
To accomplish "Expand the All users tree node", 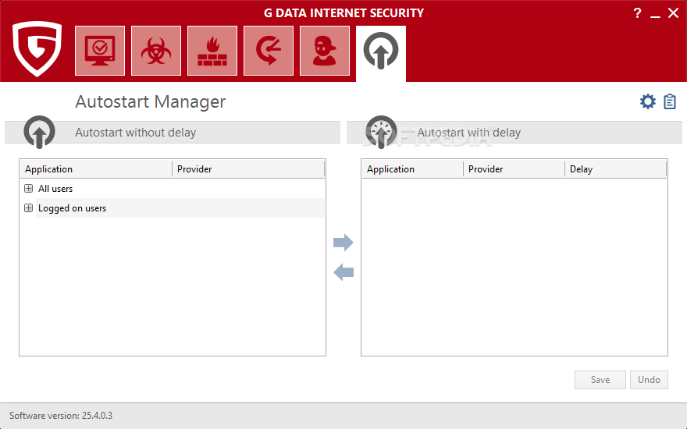I will pos(28,188).
